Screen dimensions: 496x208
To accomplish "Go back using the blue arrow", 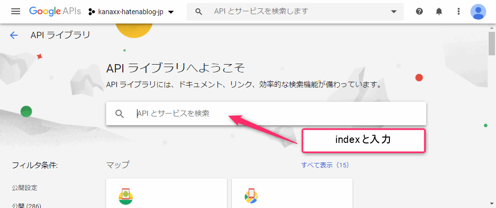I will pyautogui.click(x=14, y=35).
